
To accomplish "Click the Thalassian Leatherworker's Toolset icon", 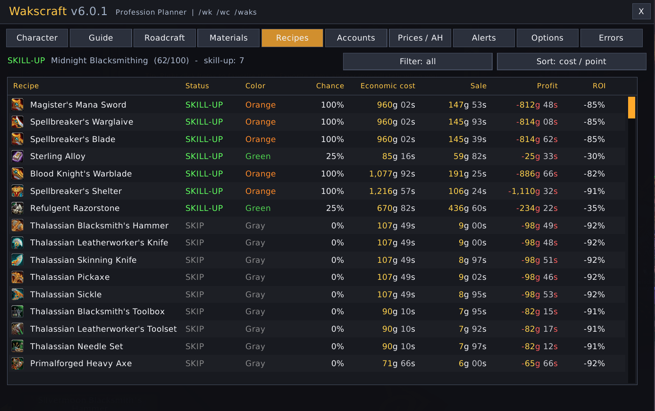I will [x=17, y=329].
